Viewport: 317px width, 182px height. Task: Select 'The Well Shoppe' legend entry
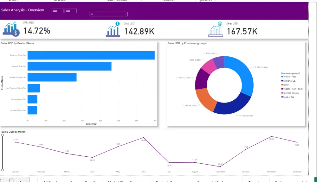[x=290, y=93]
